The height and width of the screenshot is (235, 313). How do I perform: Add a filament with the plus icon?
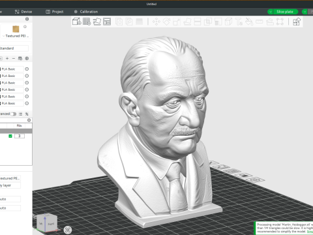point(7,58)
